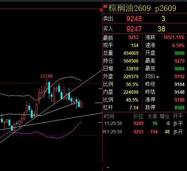Image resolution: width=187 pixels, height=171 pixels.
Task: Click the 持仓 value 504500
Action: point(131,61)
